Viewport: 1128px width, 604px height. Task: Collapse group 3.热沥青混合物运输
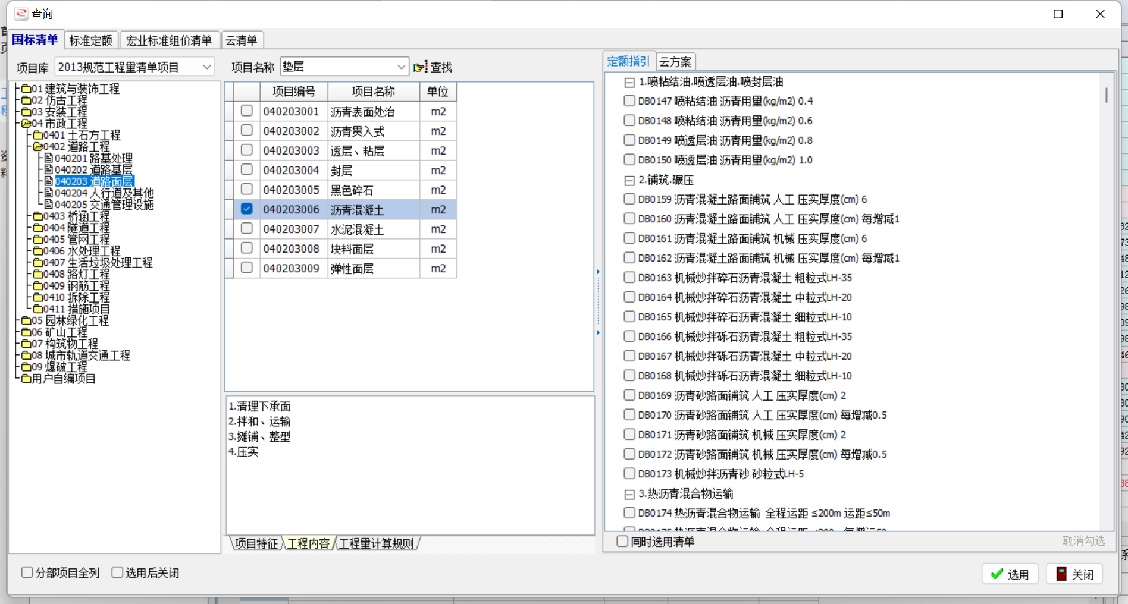[629, 494]
